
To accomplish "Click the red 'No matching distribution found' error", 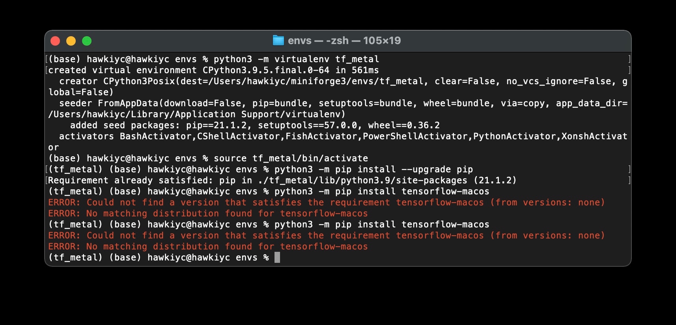I will pos(207,213).
